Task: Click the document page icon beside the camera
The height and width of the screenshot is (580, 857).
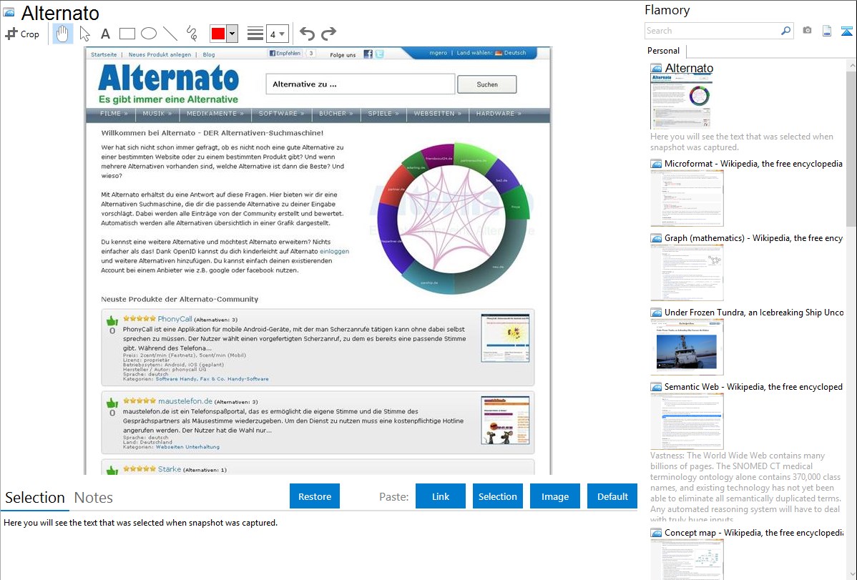Action: pyautogui.click(x=827, y=31)
